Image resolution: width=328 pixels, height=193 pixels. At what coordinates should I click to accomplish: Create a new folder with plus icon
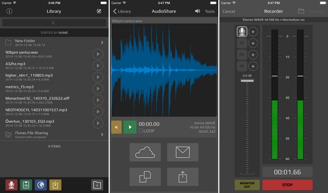coord(97,185)
